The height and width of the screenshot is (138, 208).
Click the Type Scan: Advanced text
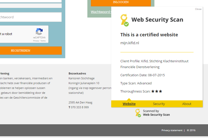coord(136,83)
